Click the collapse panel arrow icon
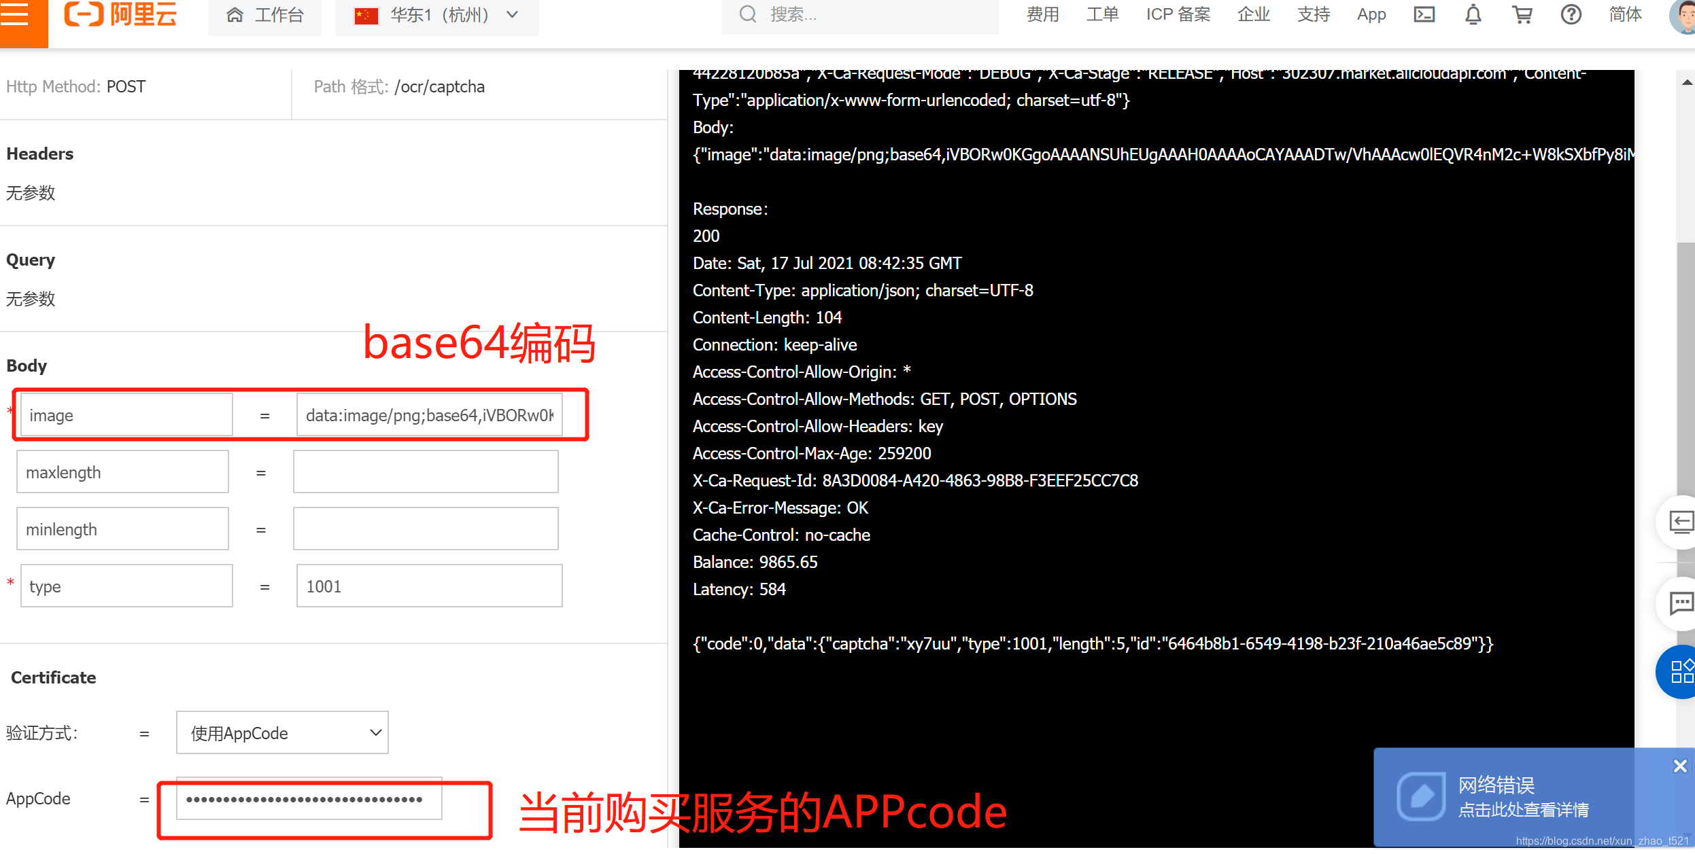Viewport: 1695px width, 854px height. click(x=1681, y=522)
